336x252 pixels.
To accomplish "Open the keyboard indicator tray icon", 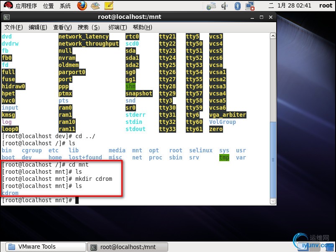I will pyautogui.click(x=211, y=6).
